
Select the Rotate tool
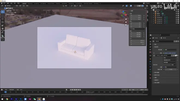pos(3,22)
